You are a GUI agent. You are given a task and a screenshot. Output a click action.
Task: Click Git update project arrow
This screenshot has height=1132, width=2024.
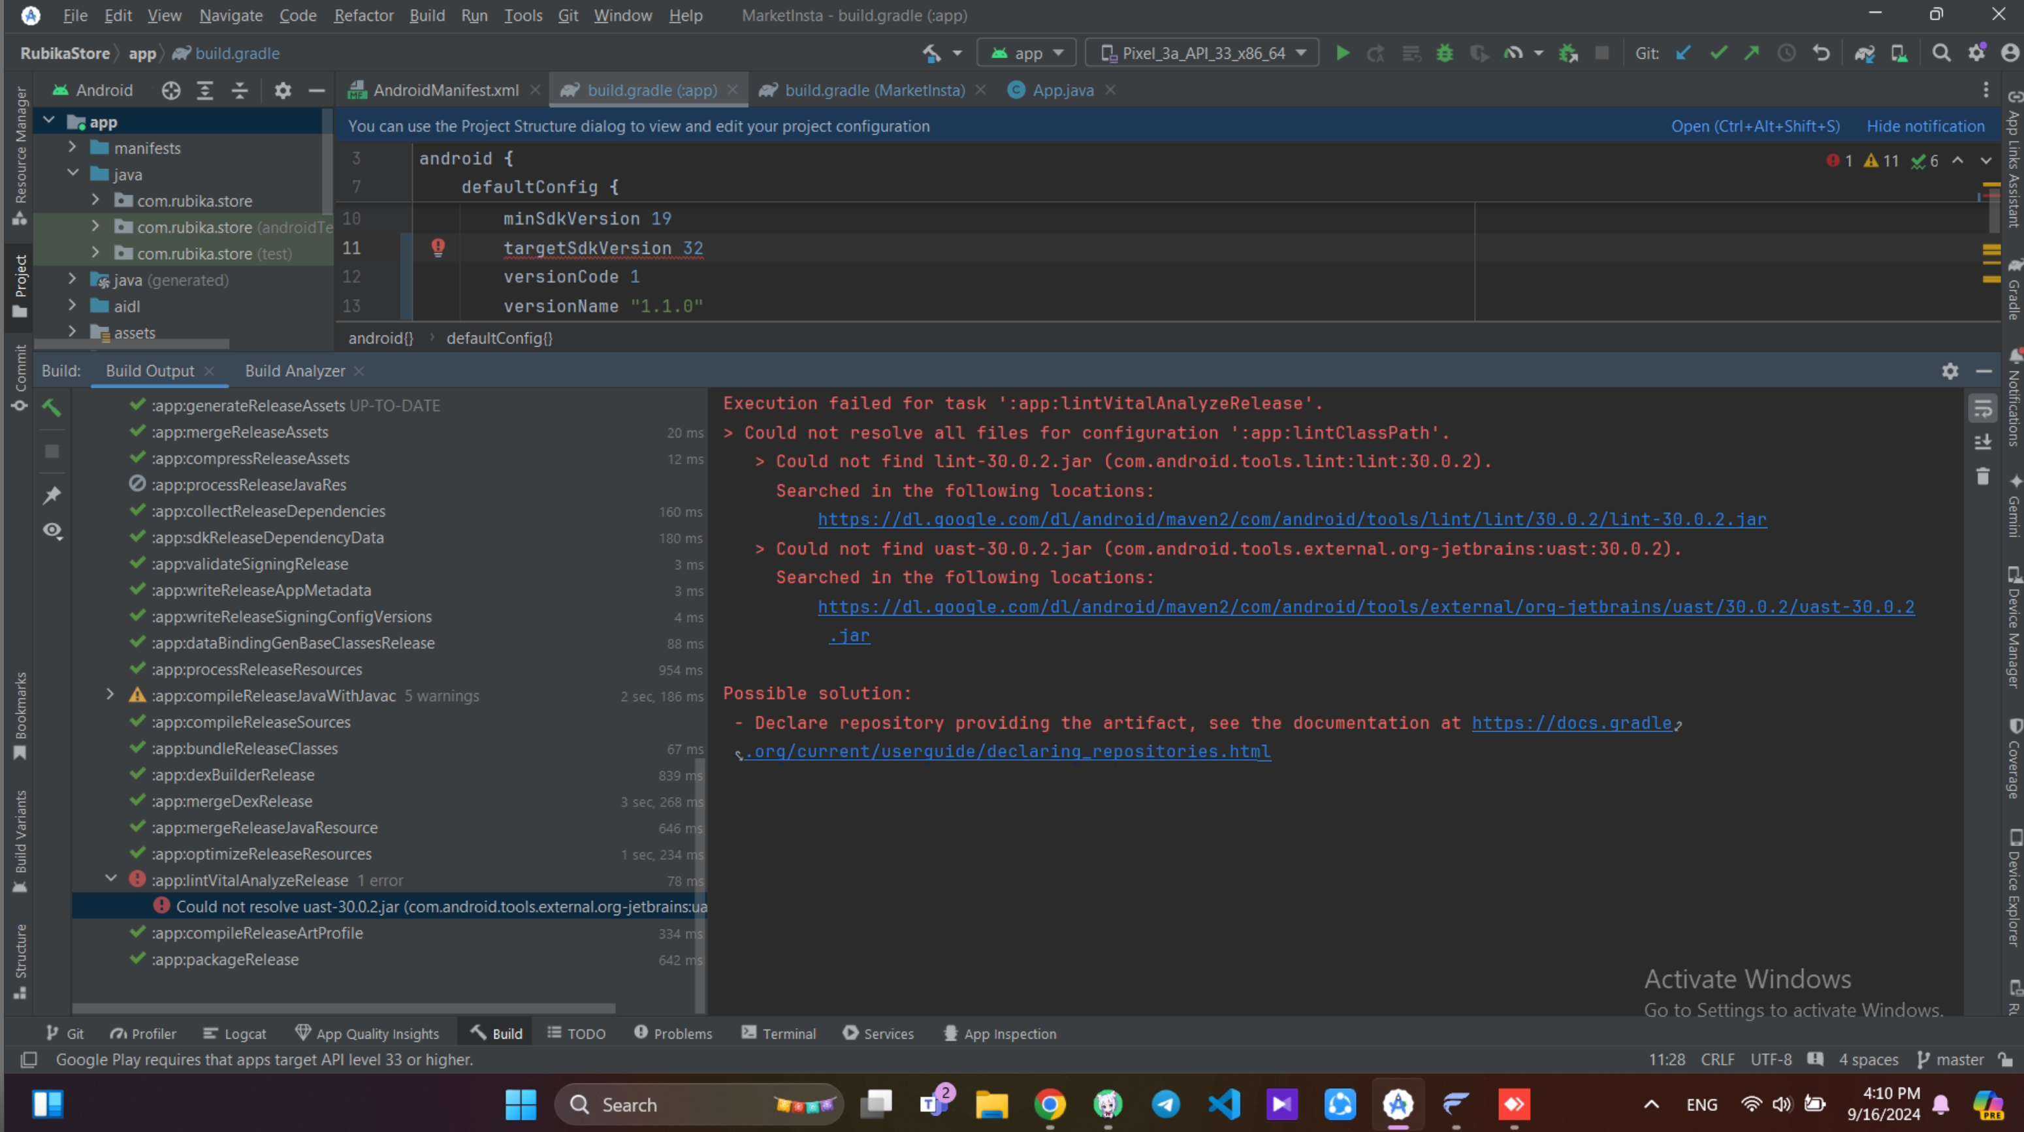1683,53
